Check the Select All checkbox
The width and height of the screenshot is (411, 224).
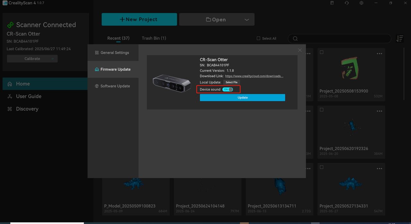point(258,39)
